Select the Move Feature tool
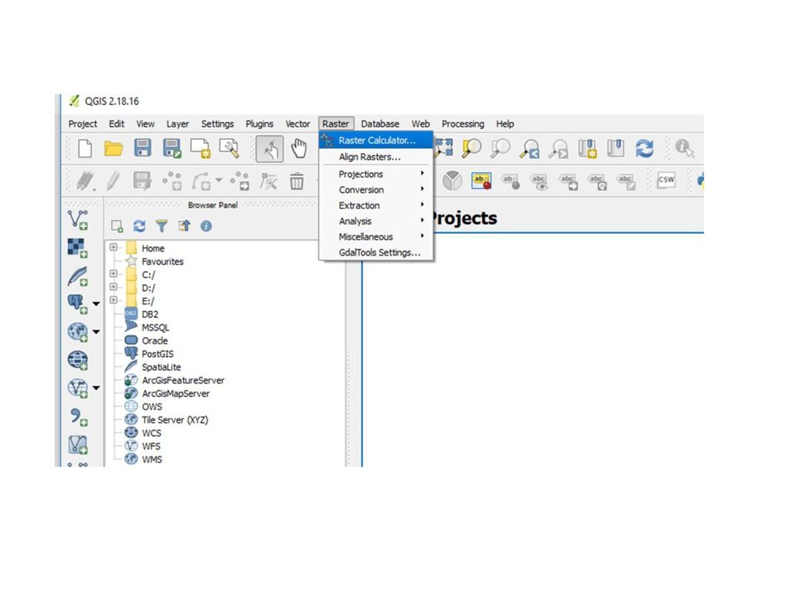Screen dimensions: 791x593 coord(240,181)
